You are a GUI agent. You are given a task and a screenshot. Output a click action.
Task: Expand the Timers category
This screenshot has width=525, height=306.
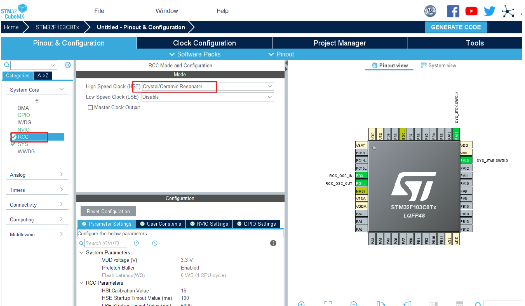[61, 189]
